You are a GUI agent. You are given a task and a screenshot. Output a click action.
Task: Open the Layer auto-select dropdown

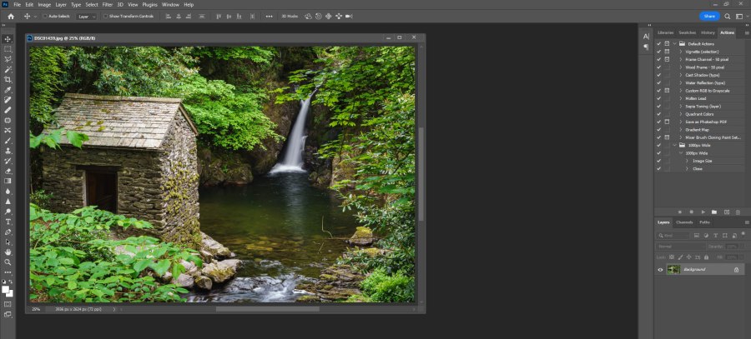pyautogui.click(x=87, y=16)
